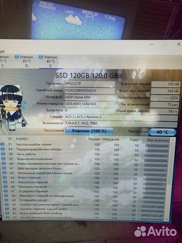Click the status icon of attribute AF
This screenshot has width=182, height=243.
tap(7, 205)
